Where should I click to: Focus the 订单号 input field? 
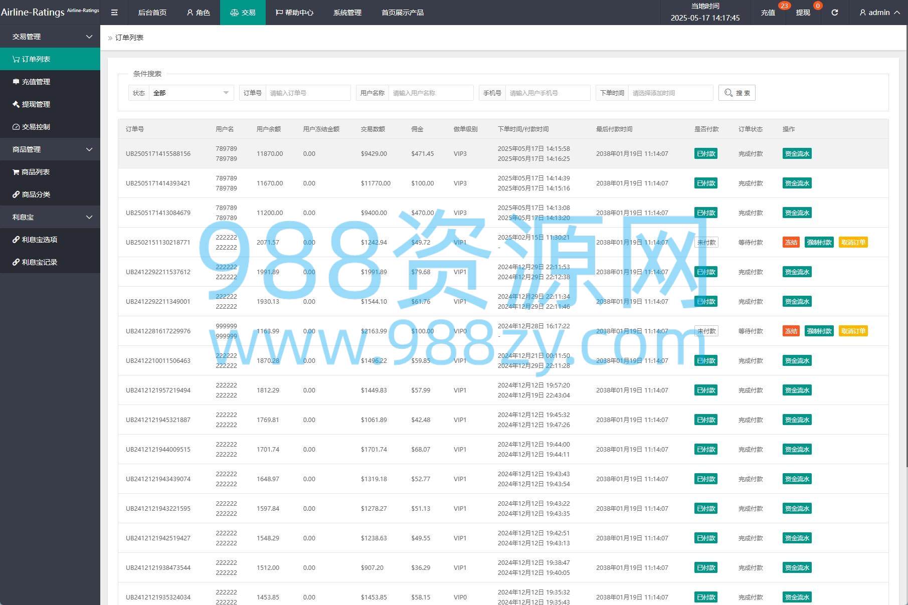[308, 93]
